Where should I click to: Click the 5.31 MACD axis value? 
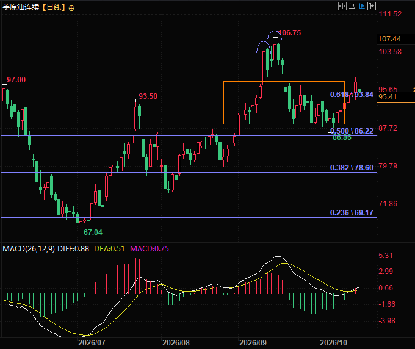[386, 255]
